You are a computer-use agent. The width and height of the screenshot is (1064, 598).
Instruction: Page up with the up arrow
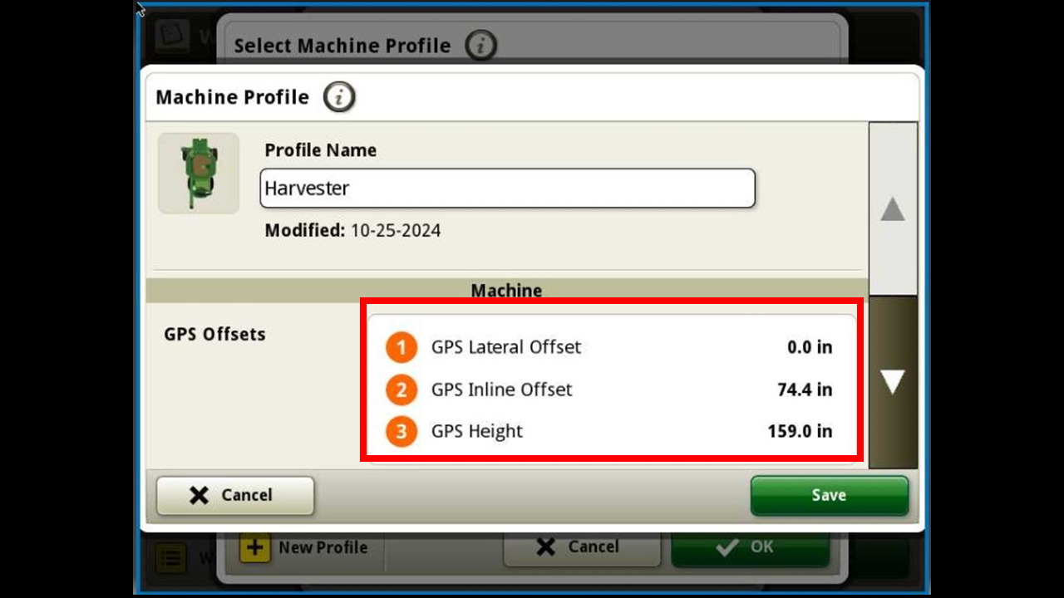pyautogui.click(x=893, y=209)
